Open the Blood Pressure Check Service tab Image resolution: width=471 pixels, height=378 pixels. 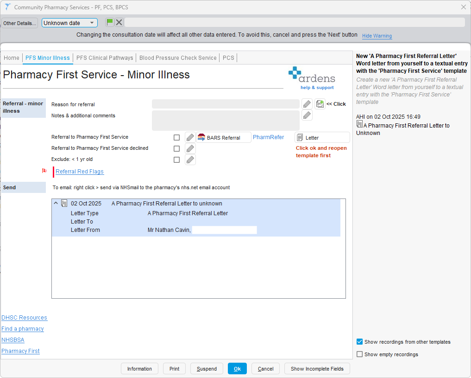click(178, 58)
